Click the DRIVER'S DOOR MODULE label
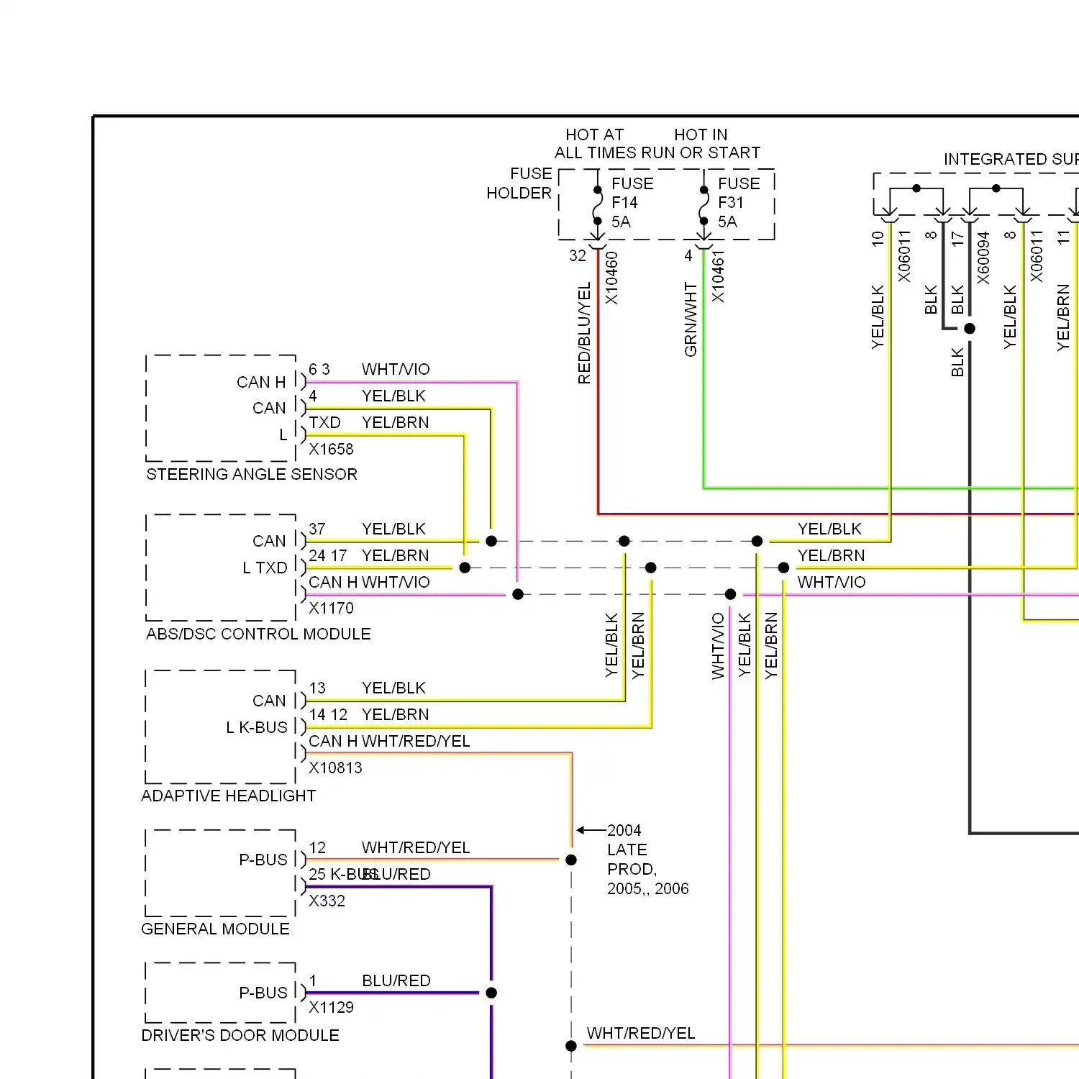The height and width of the screenshot is (1079, 1079). point(240,1035)
